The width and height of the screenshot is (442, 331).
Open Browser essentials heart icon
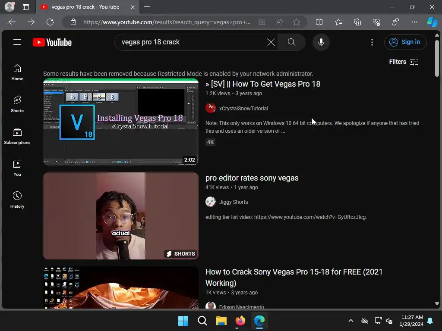pyautogui.click(x=376, y=22)
